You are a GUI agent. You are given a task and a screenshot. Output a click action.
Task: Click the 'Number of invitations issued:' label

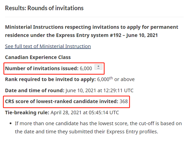tap(42, 68)
